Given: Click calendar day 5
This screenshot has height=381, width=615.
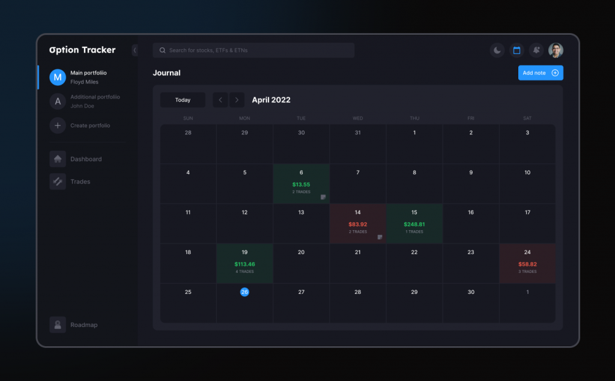Looking at the screenshot, I should (x=245, y=184).
